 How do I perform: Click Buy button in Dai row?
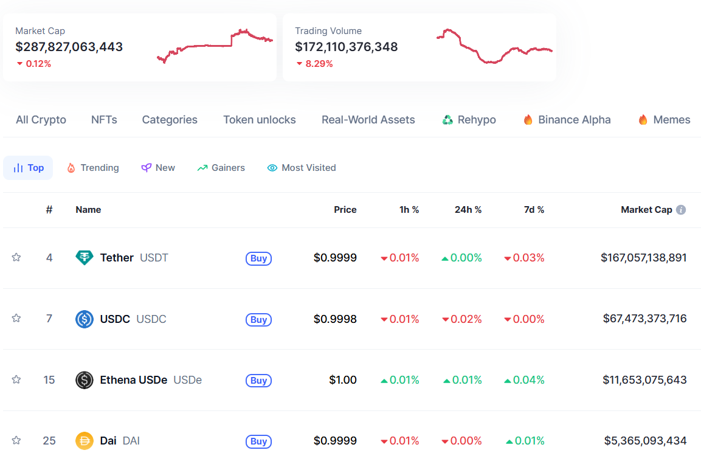[259, 441]
